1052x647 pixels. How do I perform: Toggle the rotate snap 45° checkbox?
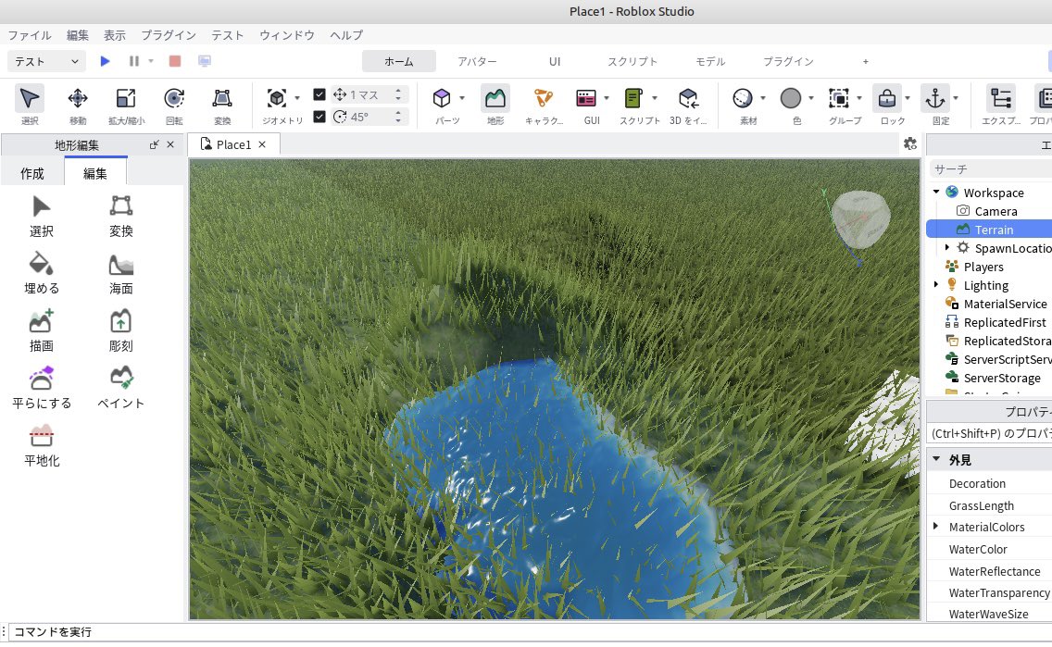[319, 117]
